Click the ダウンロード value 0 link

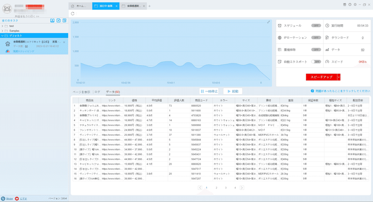363,38
